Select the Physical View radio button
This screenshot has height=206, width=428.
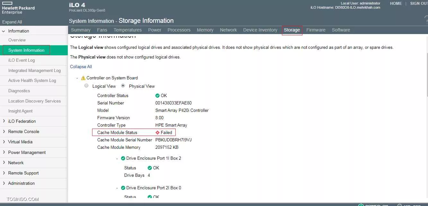123,86
